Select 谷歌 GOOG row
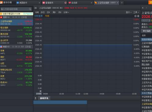The height and width of the screenshot is (112, 152). (x=16, y=65)
